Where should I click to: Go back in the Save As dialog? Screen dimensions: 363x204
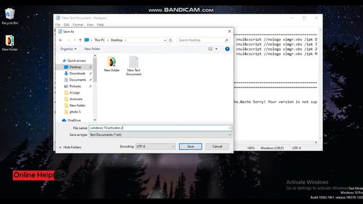pyautogui.click(x=61, y=40)
